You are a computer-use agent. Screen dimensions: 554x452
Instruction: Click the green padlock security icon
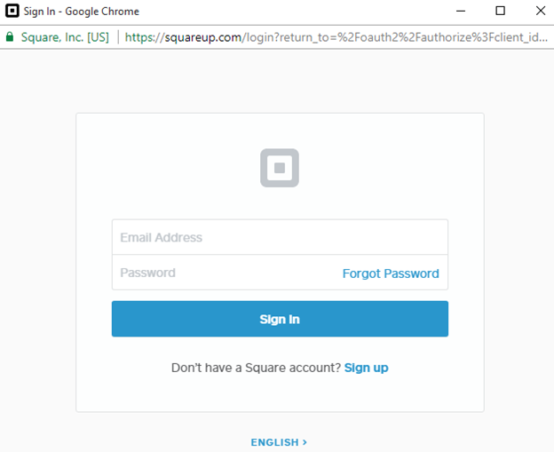click(x=10, y=37)
